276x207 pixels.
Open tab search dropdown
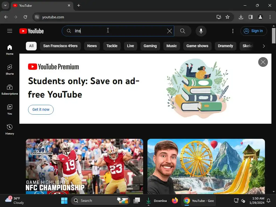pyautogui.click(x=5, y=5)
